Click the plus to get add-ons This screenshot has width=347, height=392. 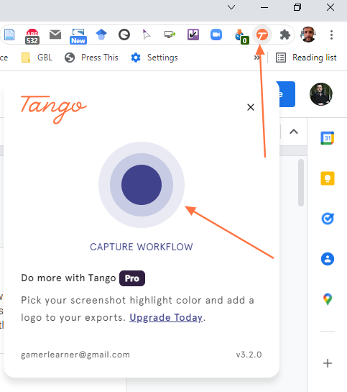[x=328, y=363]
